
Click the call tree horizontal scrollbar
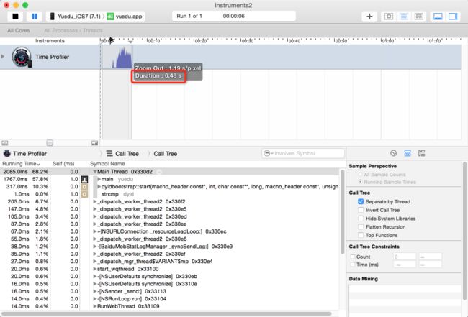[x=167, y=313]
